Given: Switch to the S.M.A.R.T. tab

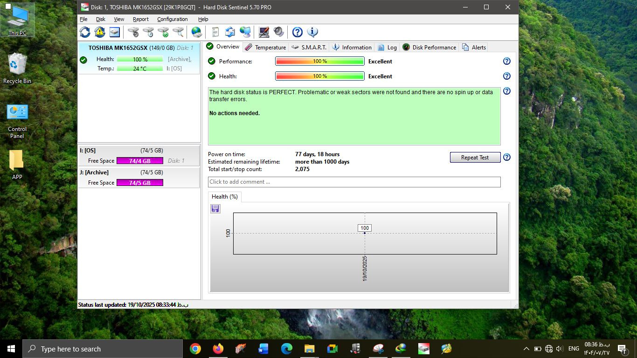Looking at the screenshot, I should pyautogui.click(x=309, y=47).
